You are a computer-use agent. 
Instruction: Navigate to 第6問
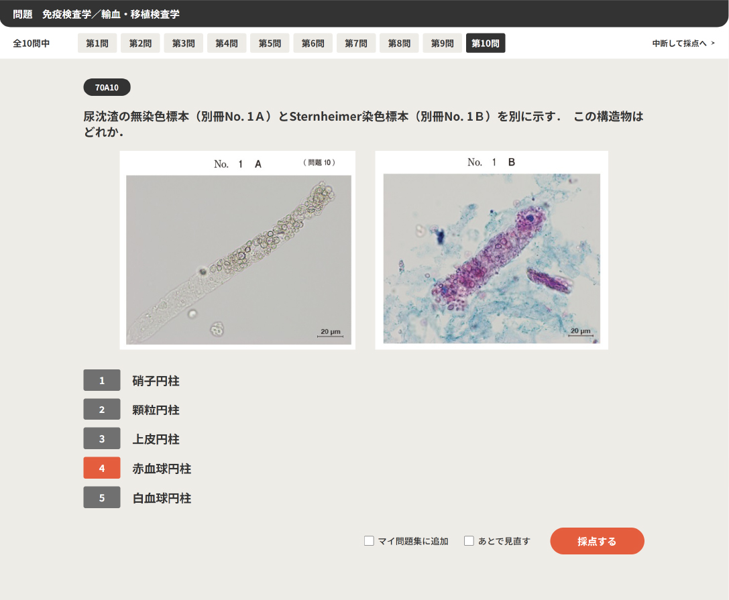click(313, 43)
